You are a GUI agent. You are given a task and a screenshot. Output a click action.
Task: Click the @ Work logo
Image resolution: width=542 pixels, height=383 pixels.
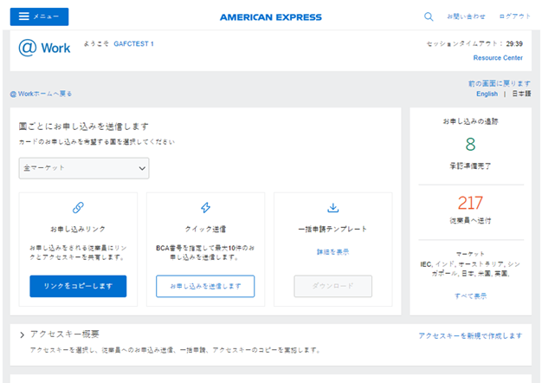(45, 48)
